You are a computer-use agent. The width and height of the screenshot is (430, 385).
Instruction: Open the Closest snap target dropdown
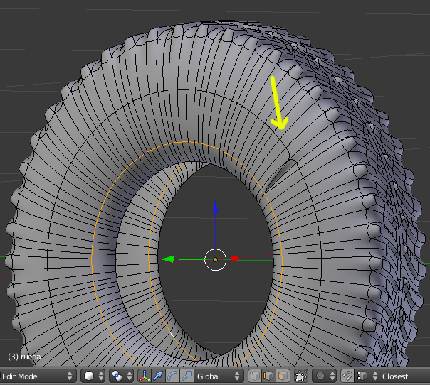(405, 376)
